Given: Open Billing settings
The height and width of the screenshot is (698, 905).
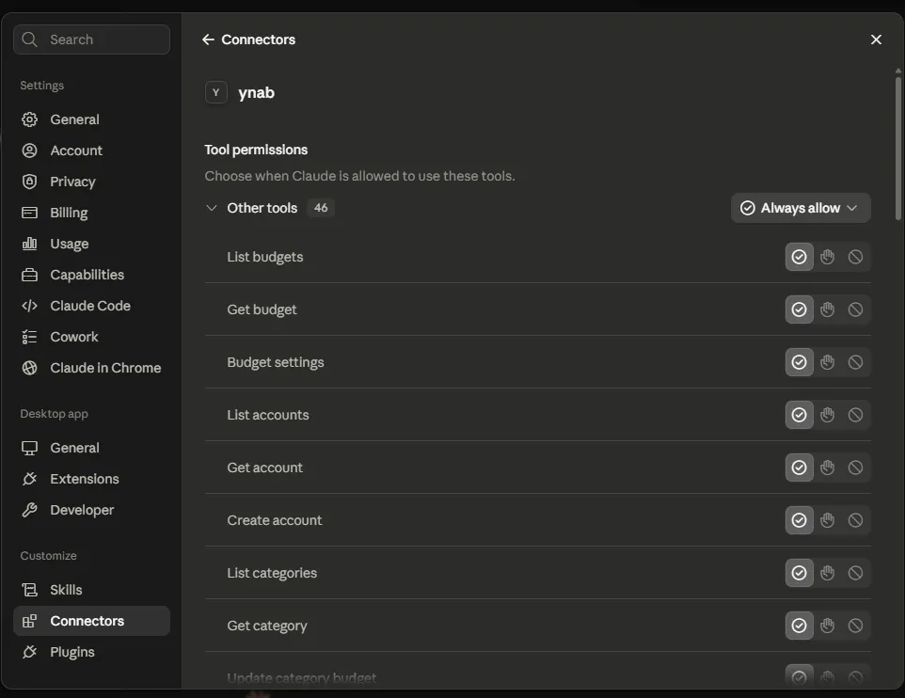Looking at the screenshot, I should click(x=91, y=213).
